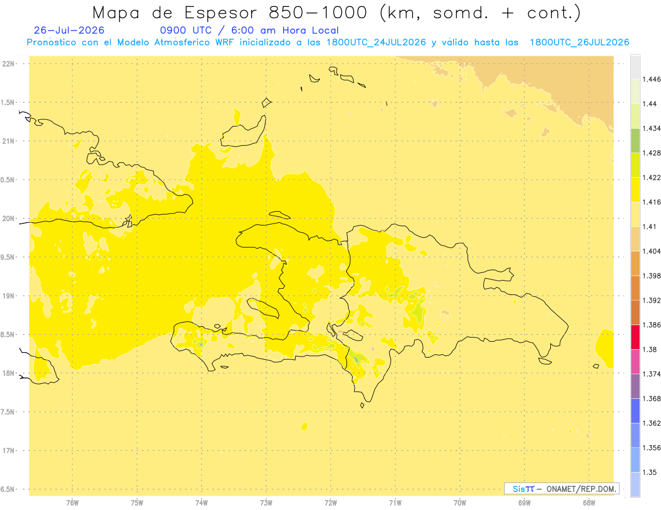Click the green legend swatch between 1.428 and 1.434

point(635,140)
